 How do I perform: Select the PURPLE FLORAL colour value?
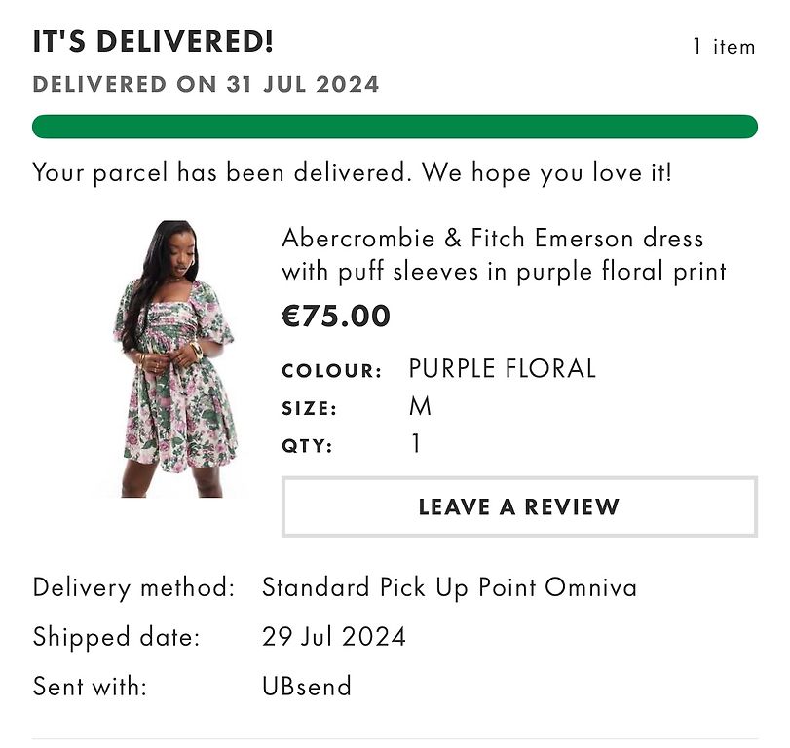(x=503, y=368)
